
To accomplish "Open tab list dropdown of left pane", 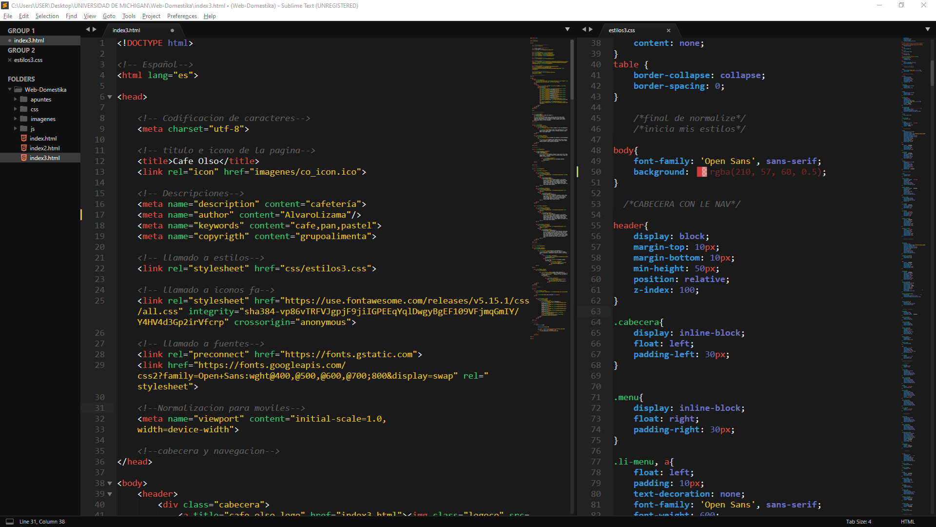I will 567,30.
